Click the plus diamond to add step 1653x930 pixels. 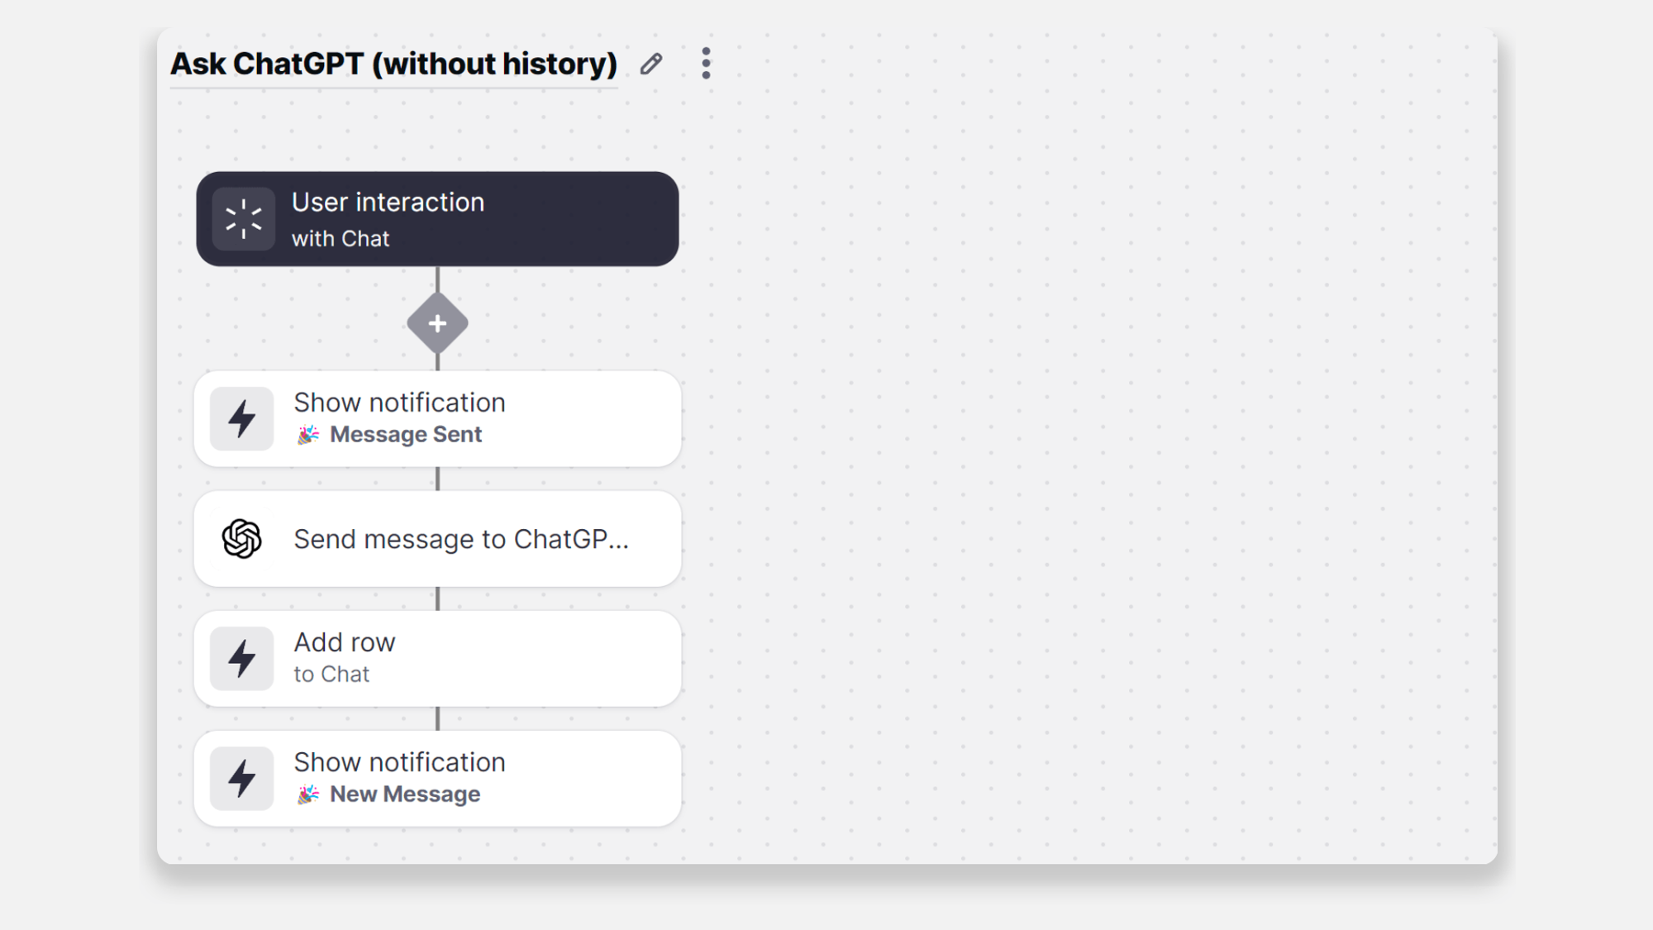(x=437, y=323)
